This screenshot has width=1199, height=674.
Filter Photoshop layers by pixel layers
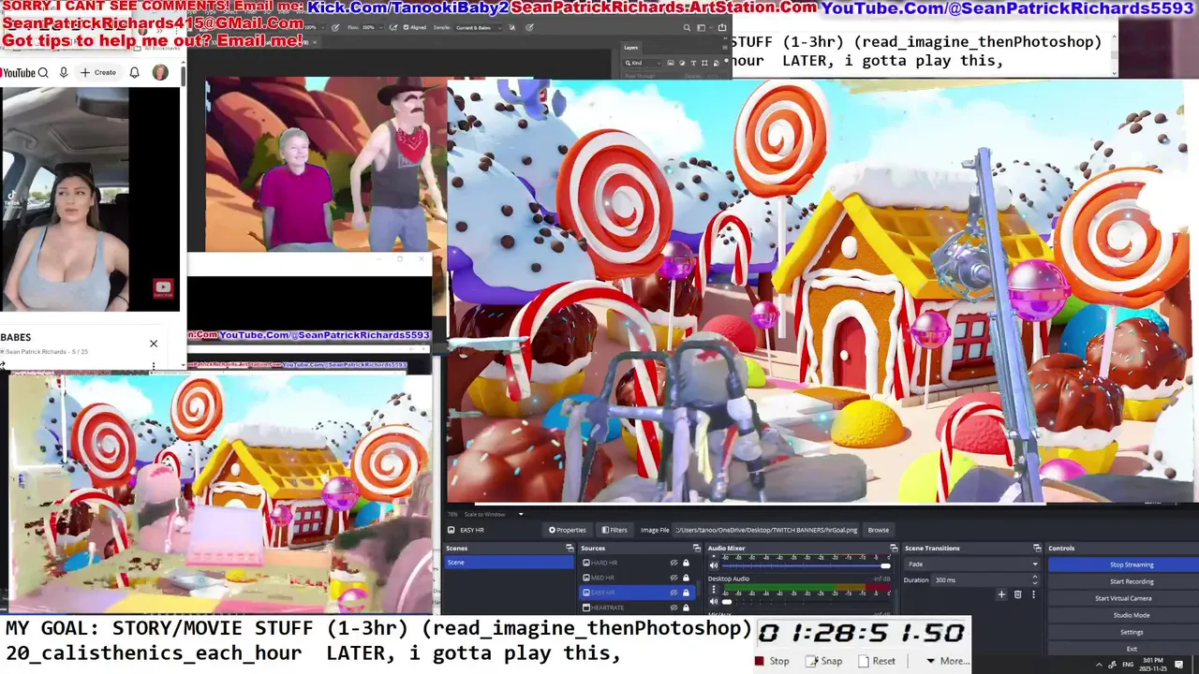[x=671, y=63]
